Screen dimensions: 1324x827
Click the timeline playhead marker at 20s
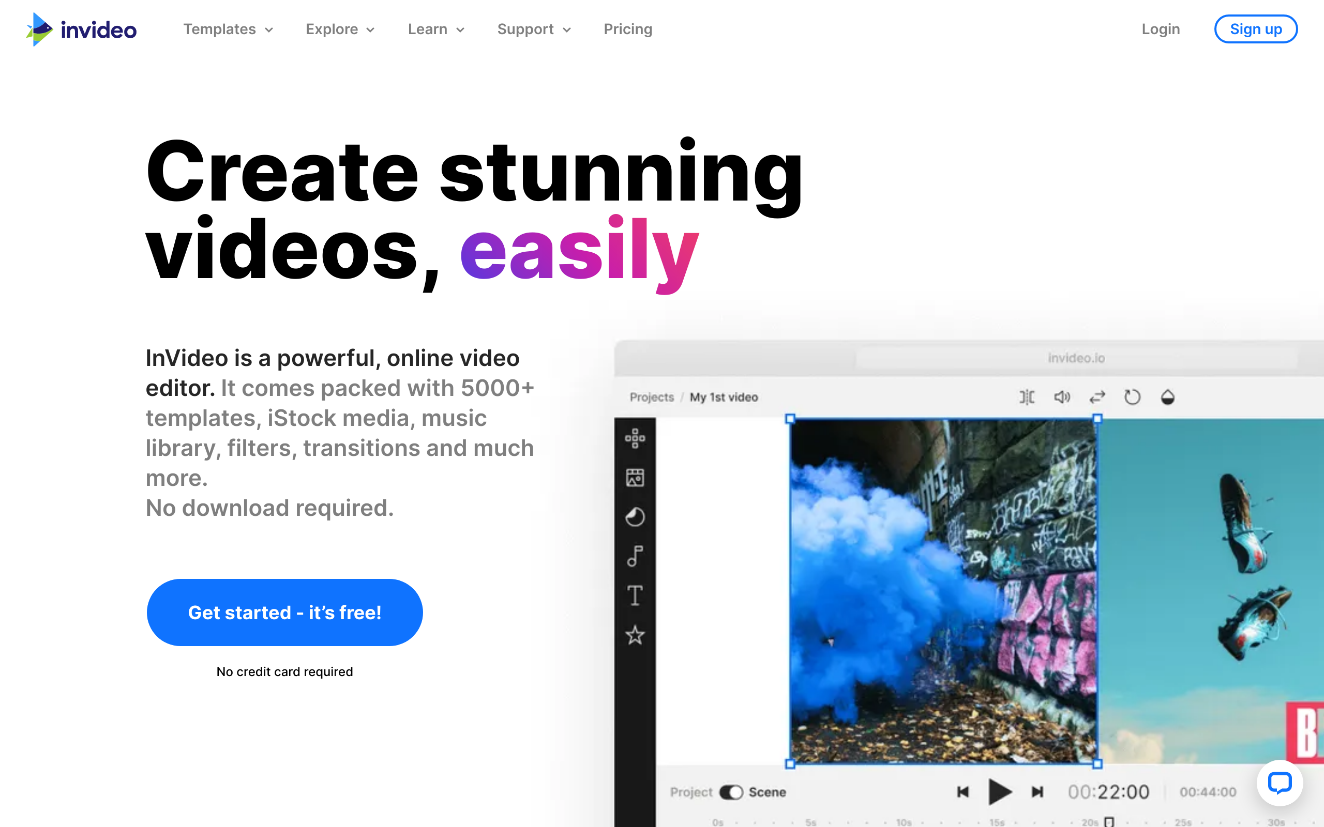tap(1109, 821)
